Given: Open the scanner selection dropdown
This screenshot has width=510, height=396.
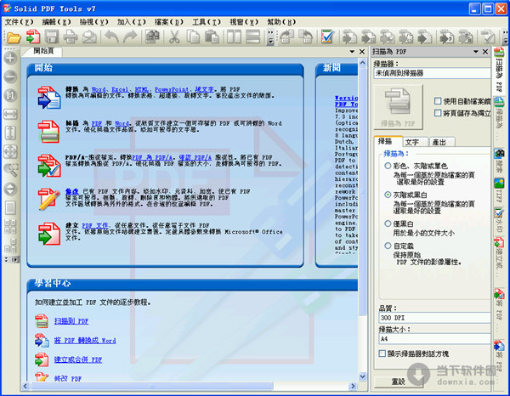Looking at the screenshot, I should tap(432, 73).
